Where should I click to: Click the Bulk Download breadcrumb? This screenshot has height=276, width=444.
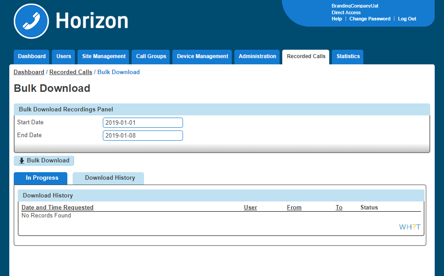(x=118, y=72)
